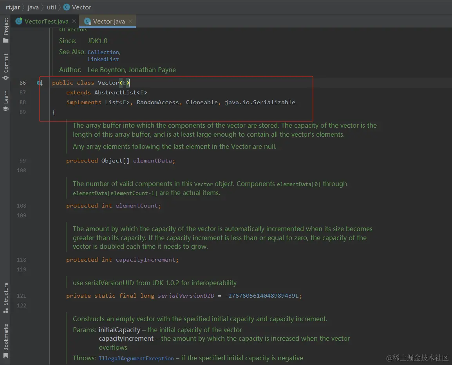This screenshot has width=452, height=365.
Task: Open the Collection See Also link
Action: (103, 52)
